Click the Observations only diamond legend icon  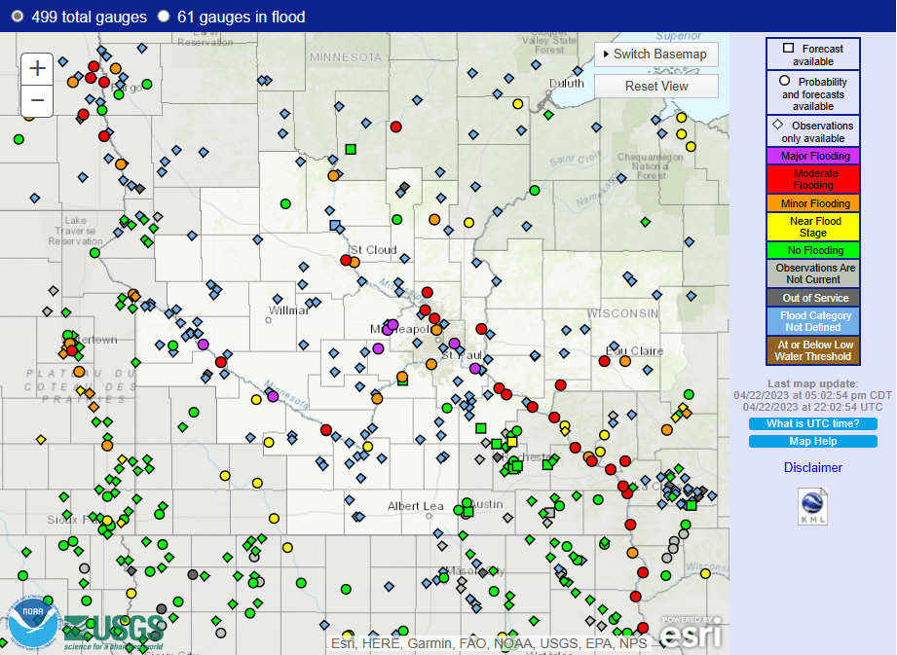[x=777, y=124]
